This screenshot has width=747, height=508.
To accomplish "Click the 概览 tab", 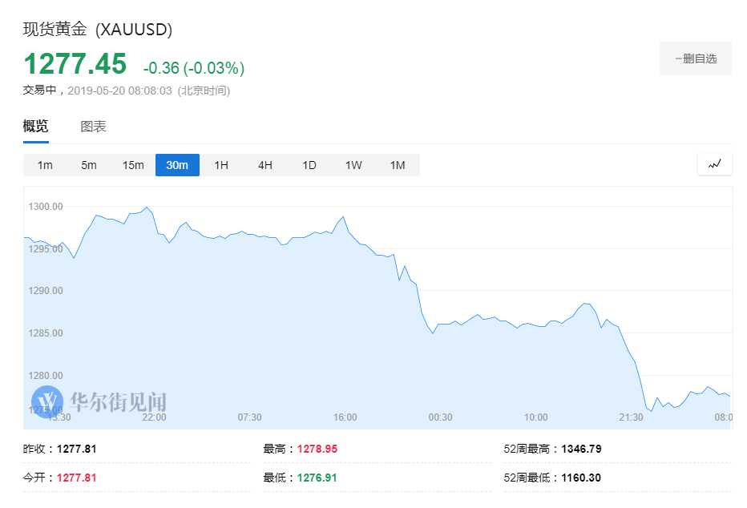I will (x=37, y=127).
